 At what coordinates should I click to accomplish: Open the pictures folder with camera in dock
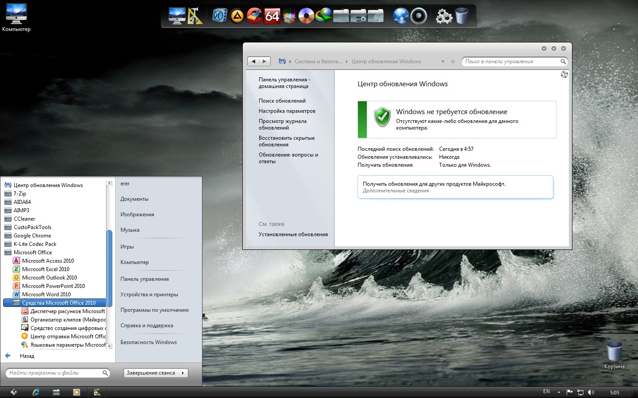358,16
